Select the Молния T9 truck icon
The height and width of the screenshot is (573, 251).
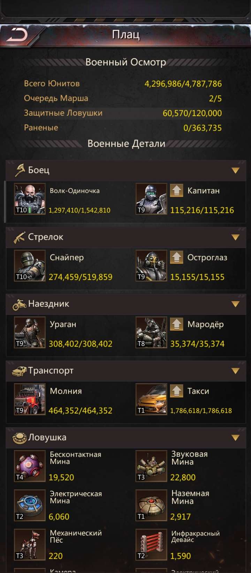pyautogui.click(x=30, y=399)
